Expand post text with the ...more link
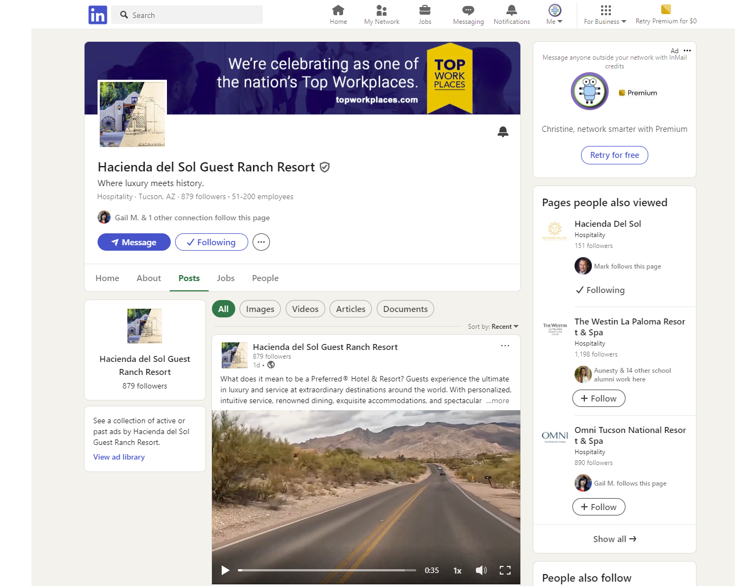748x586 pixels. [498, 401]
